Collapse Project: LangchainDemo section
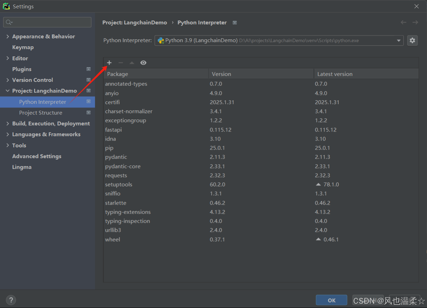Viewport: 427px width, 308px height. (8, 90)
